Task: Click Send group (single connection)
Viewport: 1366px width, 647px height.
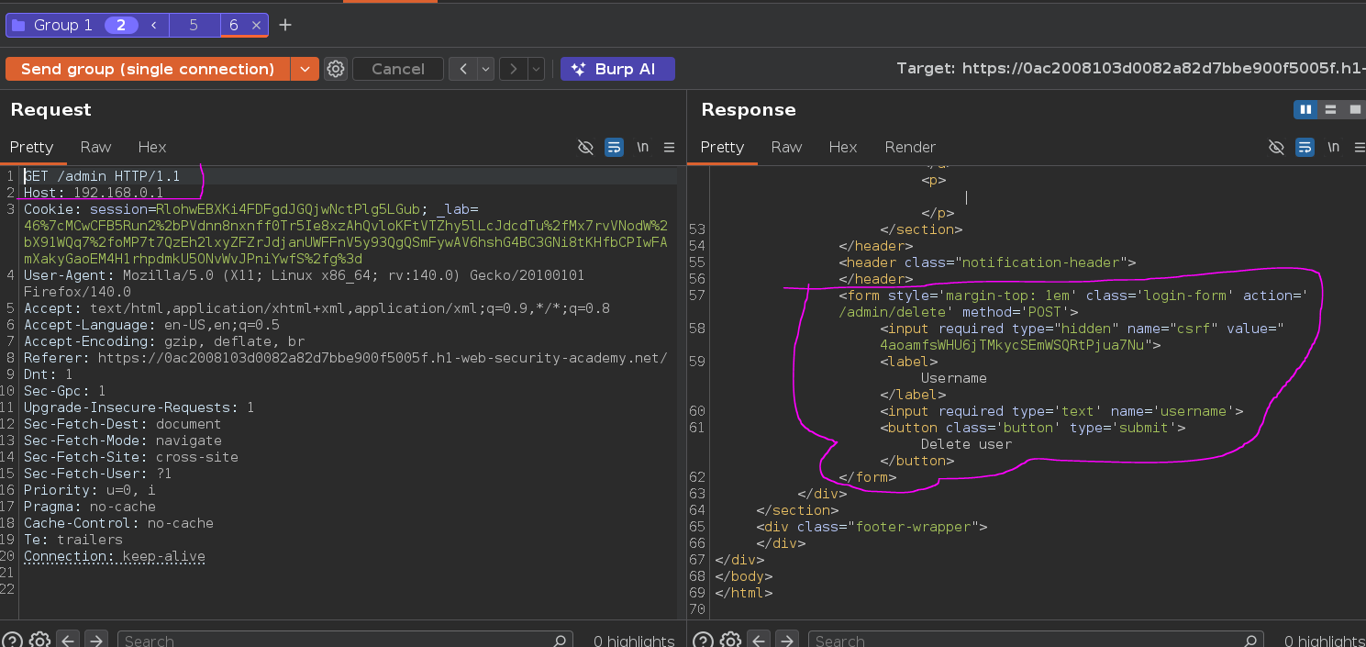Action: coord(148,69)
